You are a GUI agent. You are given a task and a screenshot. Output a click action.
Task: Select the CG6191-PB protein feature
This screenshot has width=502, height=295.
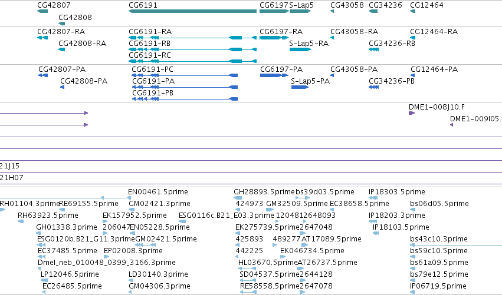[x=185, y=99]
